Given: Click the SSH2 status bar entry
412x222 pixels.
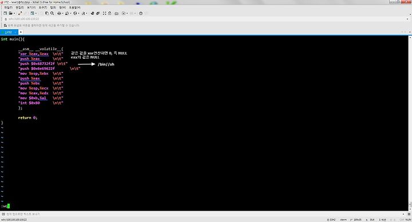Looking at the screenshot, I should click(x=331, y=220).
